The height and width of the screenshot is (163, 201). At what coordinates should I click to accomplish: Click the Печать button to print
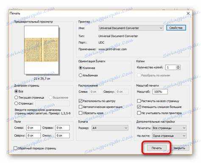tap(156, 148)
